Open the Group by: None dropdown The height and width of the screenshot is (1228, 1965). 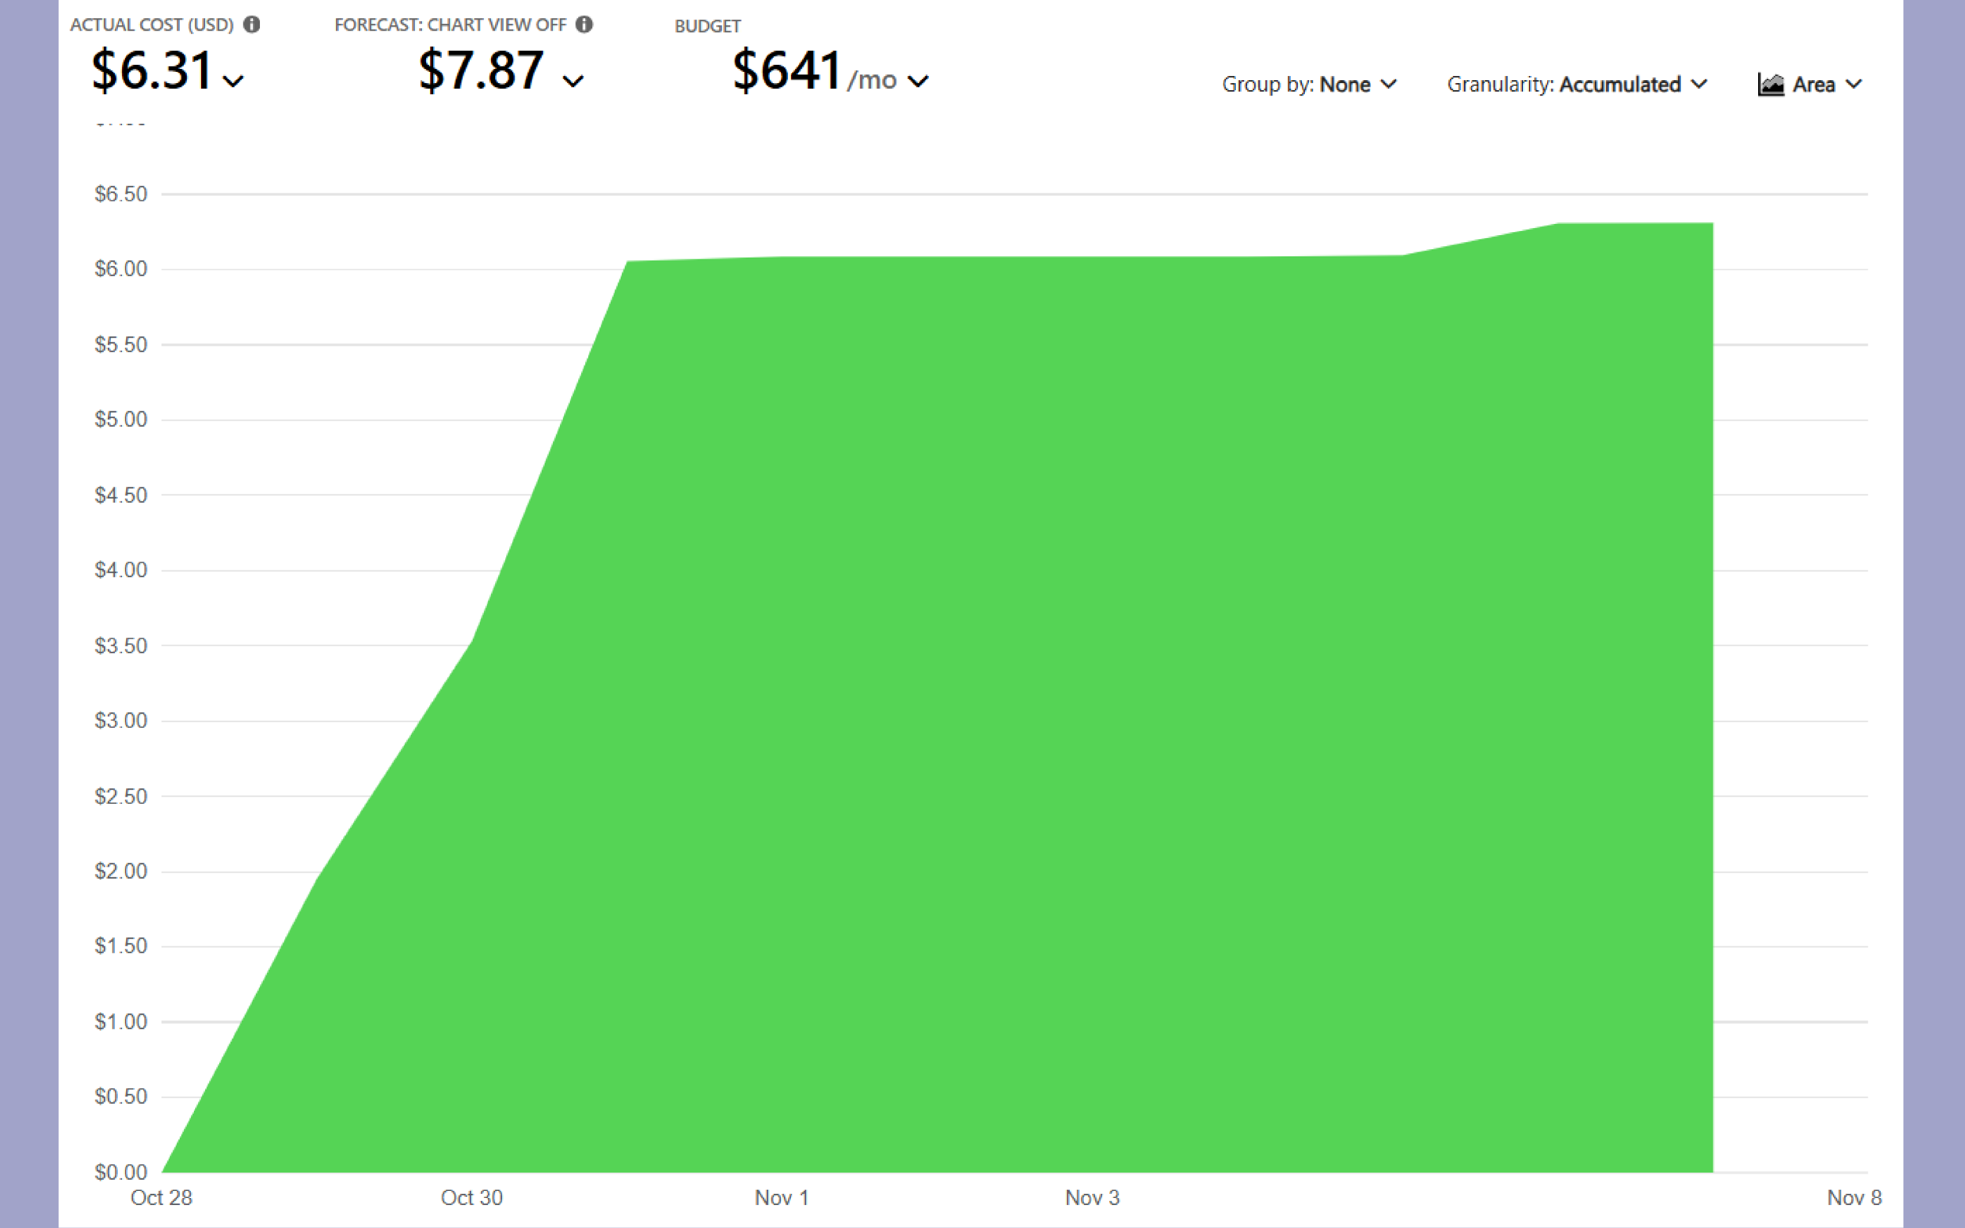[1308, 84]
